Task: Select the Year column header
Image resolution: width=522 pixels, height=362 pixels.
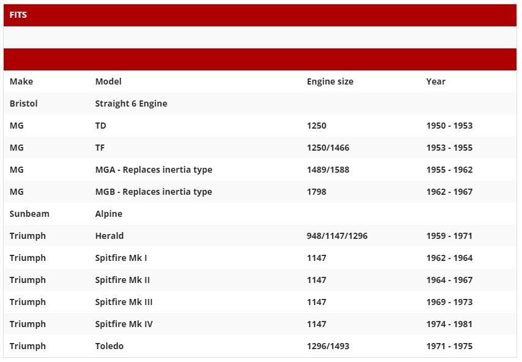Action: 436,81
